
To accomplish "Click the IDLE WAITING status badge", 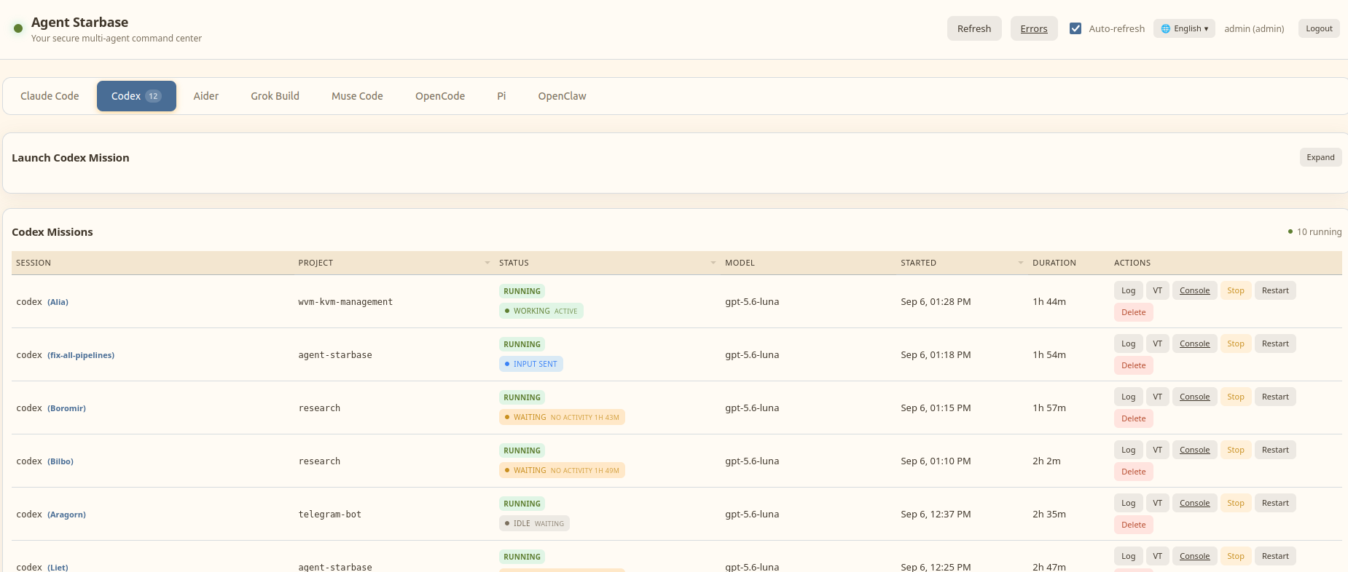I will coord(534,523).
